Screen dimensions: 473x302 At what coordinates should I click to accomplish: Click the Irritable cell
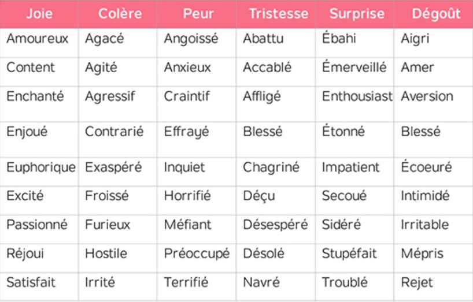point(424,224)
